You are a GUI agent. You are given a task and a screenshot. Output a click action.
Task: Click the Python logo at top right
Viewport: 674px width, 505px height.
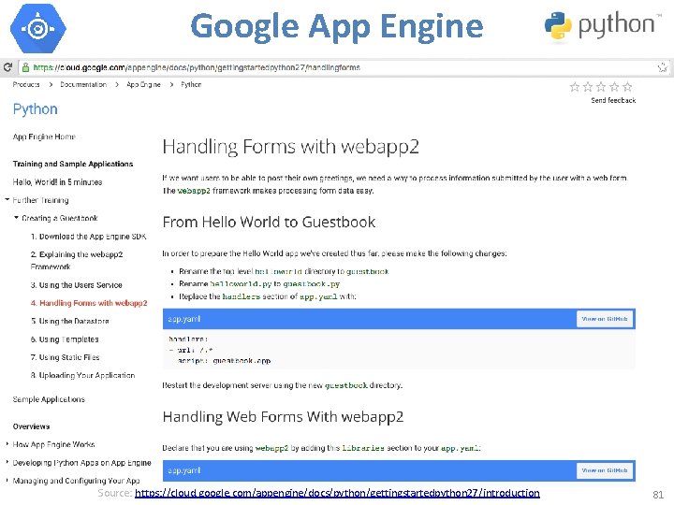click(x=601, y=26)
